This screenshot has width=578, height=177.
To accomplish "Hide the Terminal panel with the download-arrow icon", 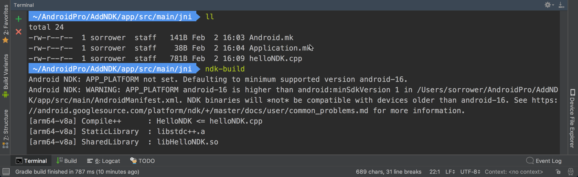I will pos(561,5).
